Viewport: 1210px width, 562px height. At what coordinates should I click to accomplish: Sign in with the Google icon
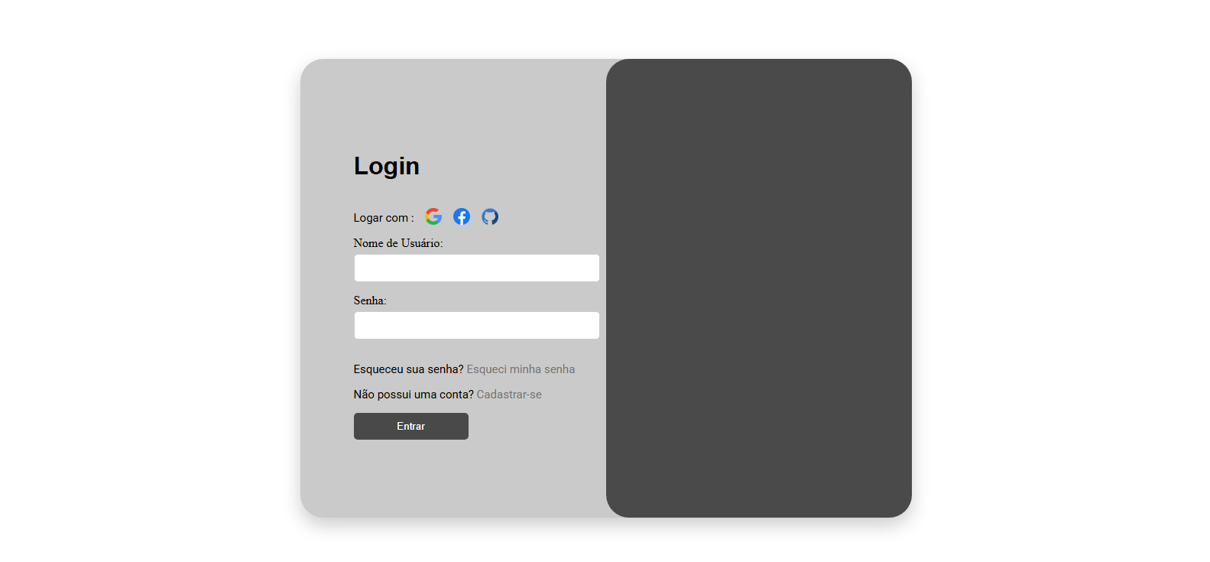point(433,216)
